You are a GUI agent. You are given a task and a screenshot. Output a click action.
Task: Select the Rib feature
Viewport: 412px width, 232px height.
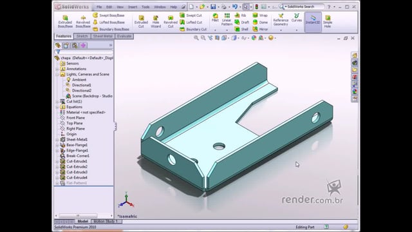[240, 15]
